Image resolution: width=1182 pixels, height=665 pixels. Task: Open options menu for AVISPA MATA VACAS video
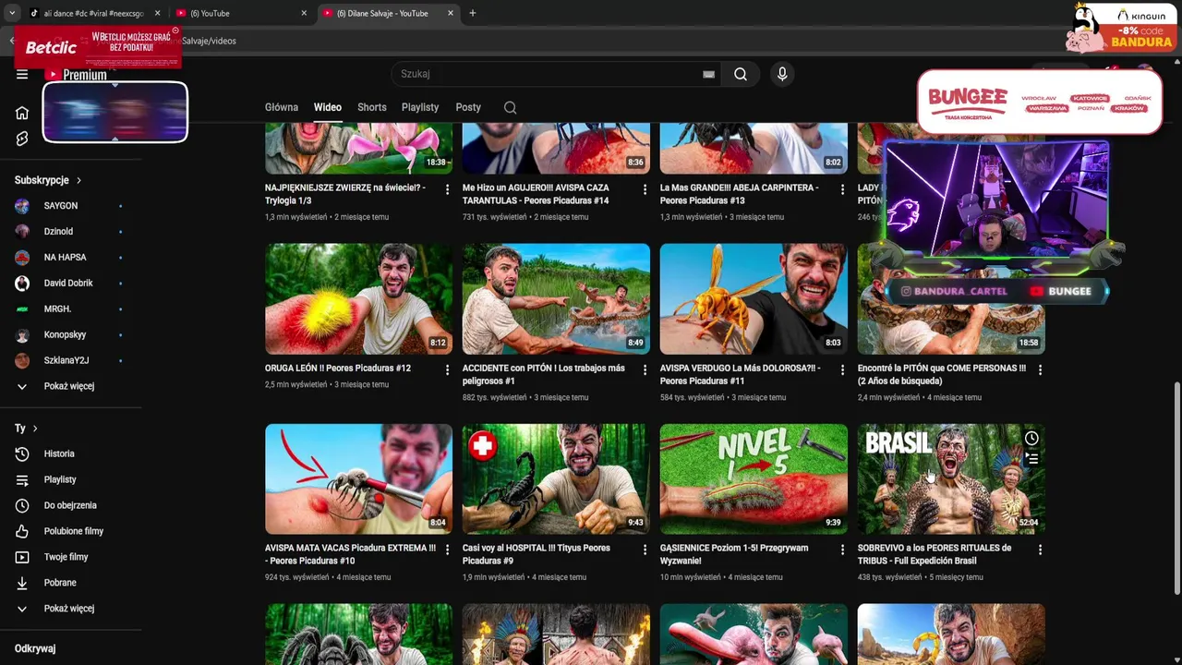tap(448, 550)
